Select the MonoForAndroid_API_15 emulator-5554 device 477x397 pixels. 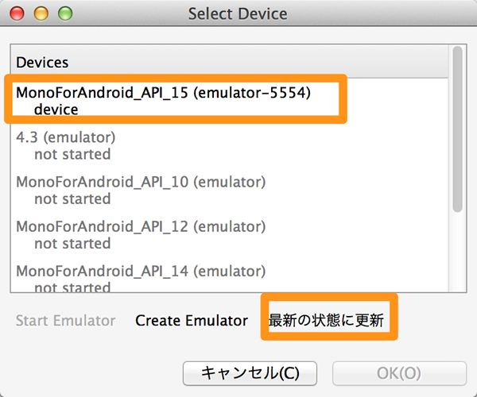point(229,101)
